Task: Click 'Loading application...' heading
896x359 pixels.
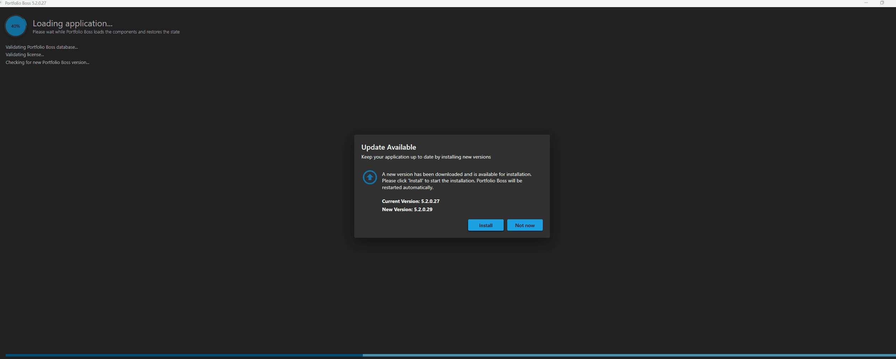Action: (73, 23)
